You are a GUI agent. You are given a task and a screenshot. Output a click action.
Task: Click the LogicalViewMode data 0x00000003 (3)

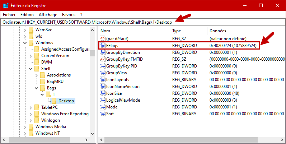[223, 100]
